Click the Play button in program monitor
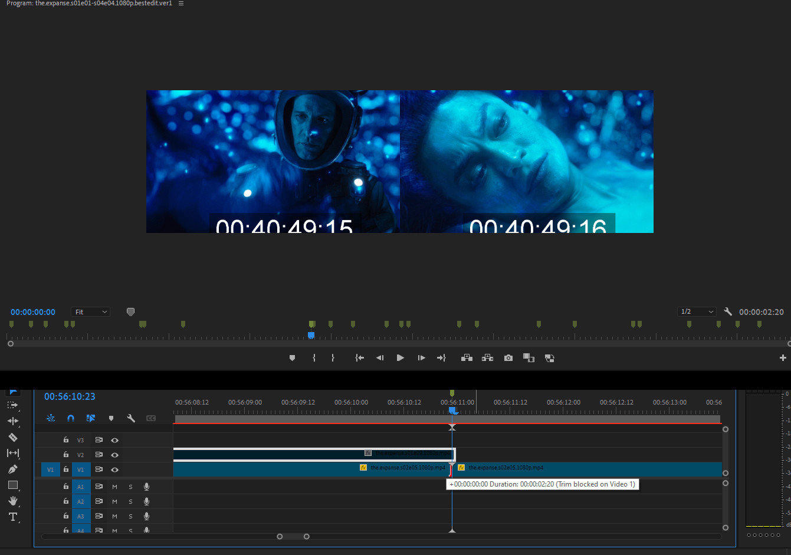The width and height of the screenshot is (791, 555). (x=400, y=358)
